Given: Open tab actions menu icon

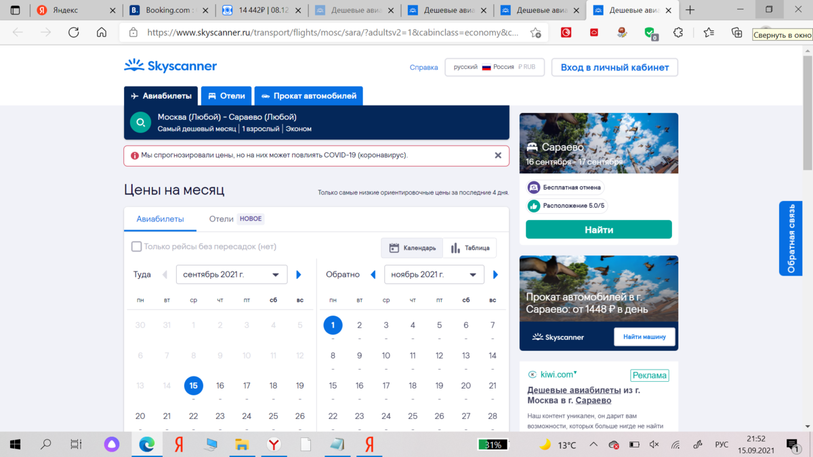Looking at the screenshot, I should pos(15,10).
